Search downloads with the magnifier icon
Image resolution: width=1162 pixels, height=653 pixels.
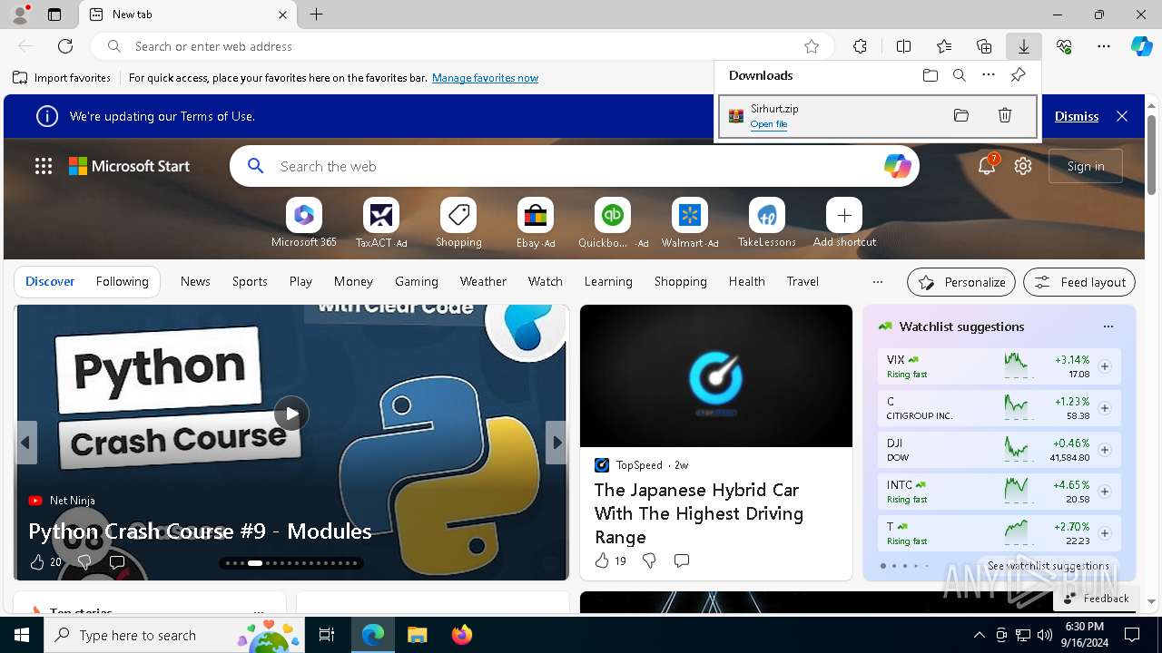(x=960, y=75)
